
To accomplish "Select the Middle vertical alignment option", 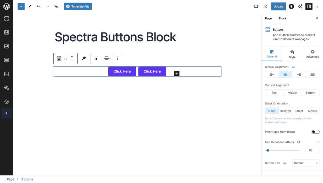I will coord(292,92).
